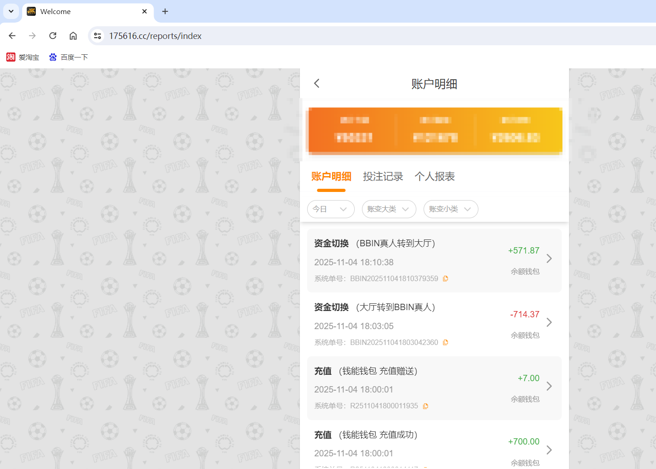This screenshot has height=469, width=656.
Task: Switch to the 投注记录 tab
Action: (x=383, y=177)
